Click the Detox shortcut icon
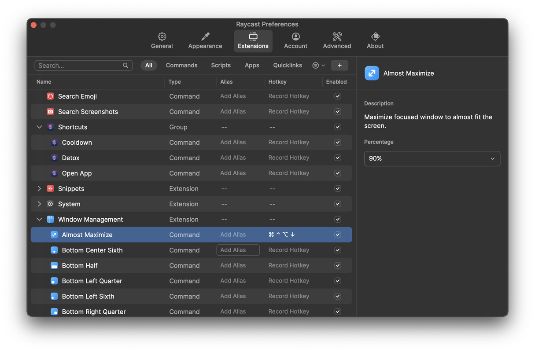Image resolution: width=535 pixels, height=352 pixels. click(54, 158)
